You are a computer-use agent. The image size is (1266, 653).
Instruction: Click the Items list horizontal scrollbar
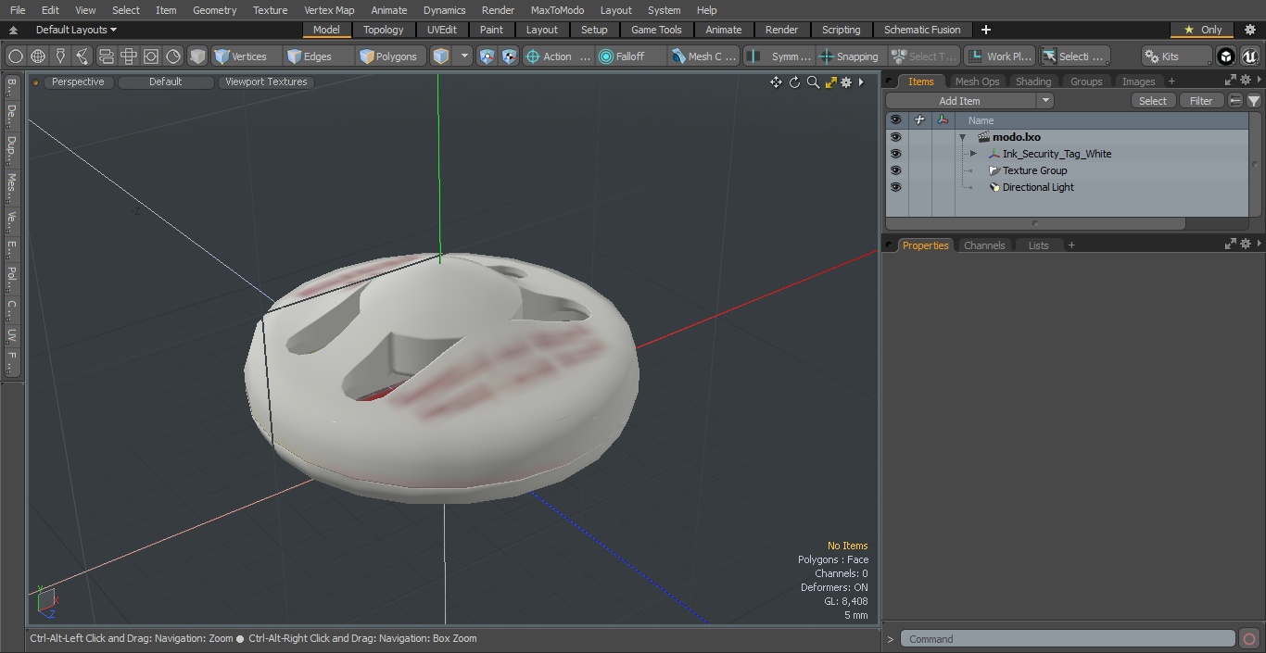pyautogui.click(x=1035, y=223)
